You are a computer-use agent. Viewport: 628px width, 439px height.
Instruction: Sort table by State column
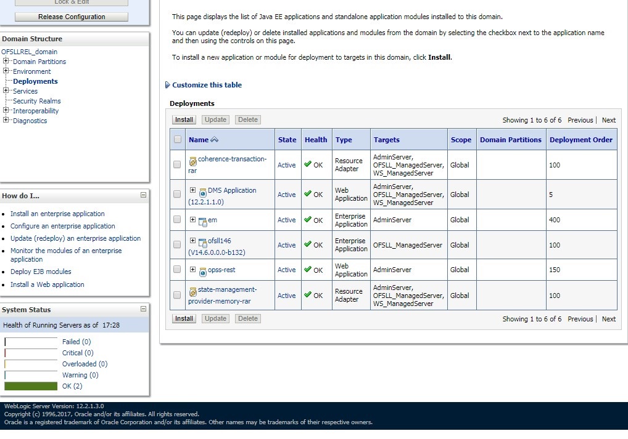(287, 140)
